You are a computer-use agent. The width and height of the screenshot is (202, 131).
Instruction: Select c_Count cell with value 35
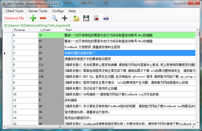(x=51, y=89)
